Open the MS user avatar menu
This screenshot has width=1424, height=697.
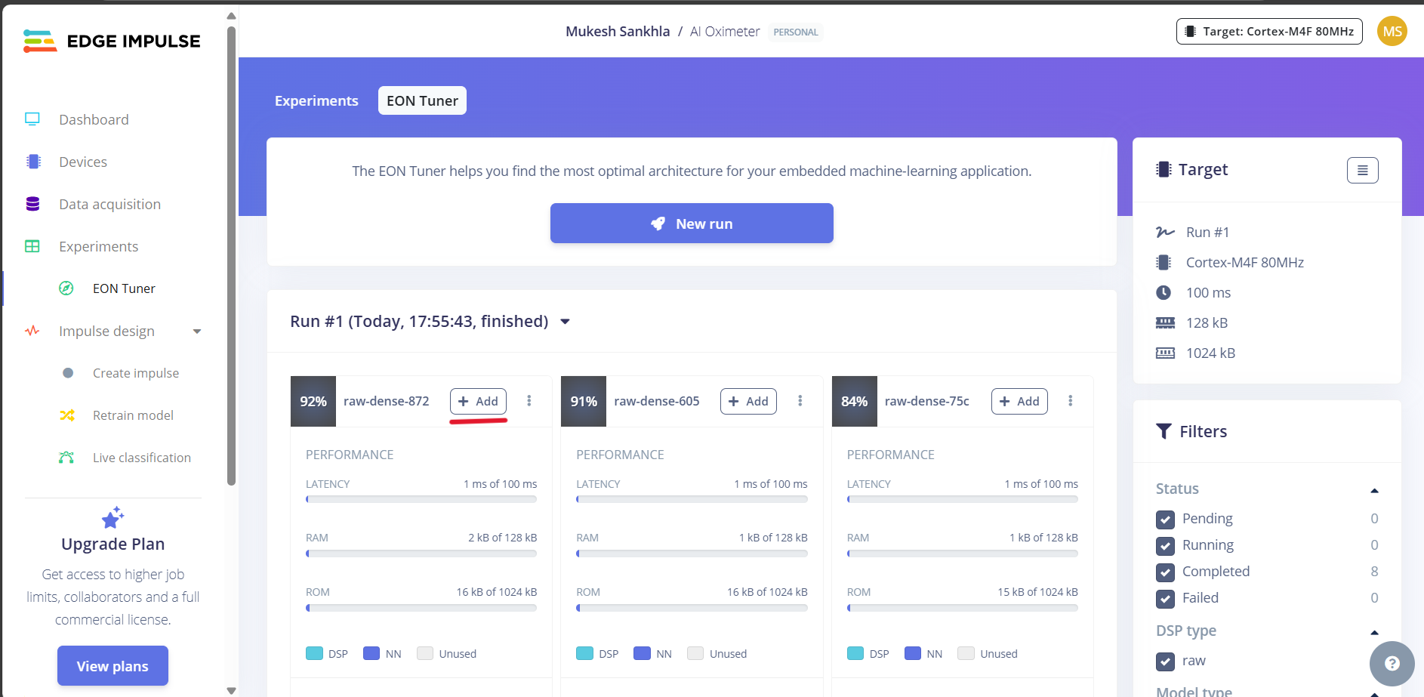coord(1392,32)
